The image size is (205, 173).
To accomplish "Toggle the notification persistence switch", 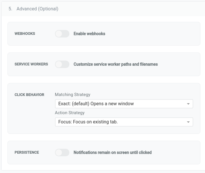I will 62,153.
